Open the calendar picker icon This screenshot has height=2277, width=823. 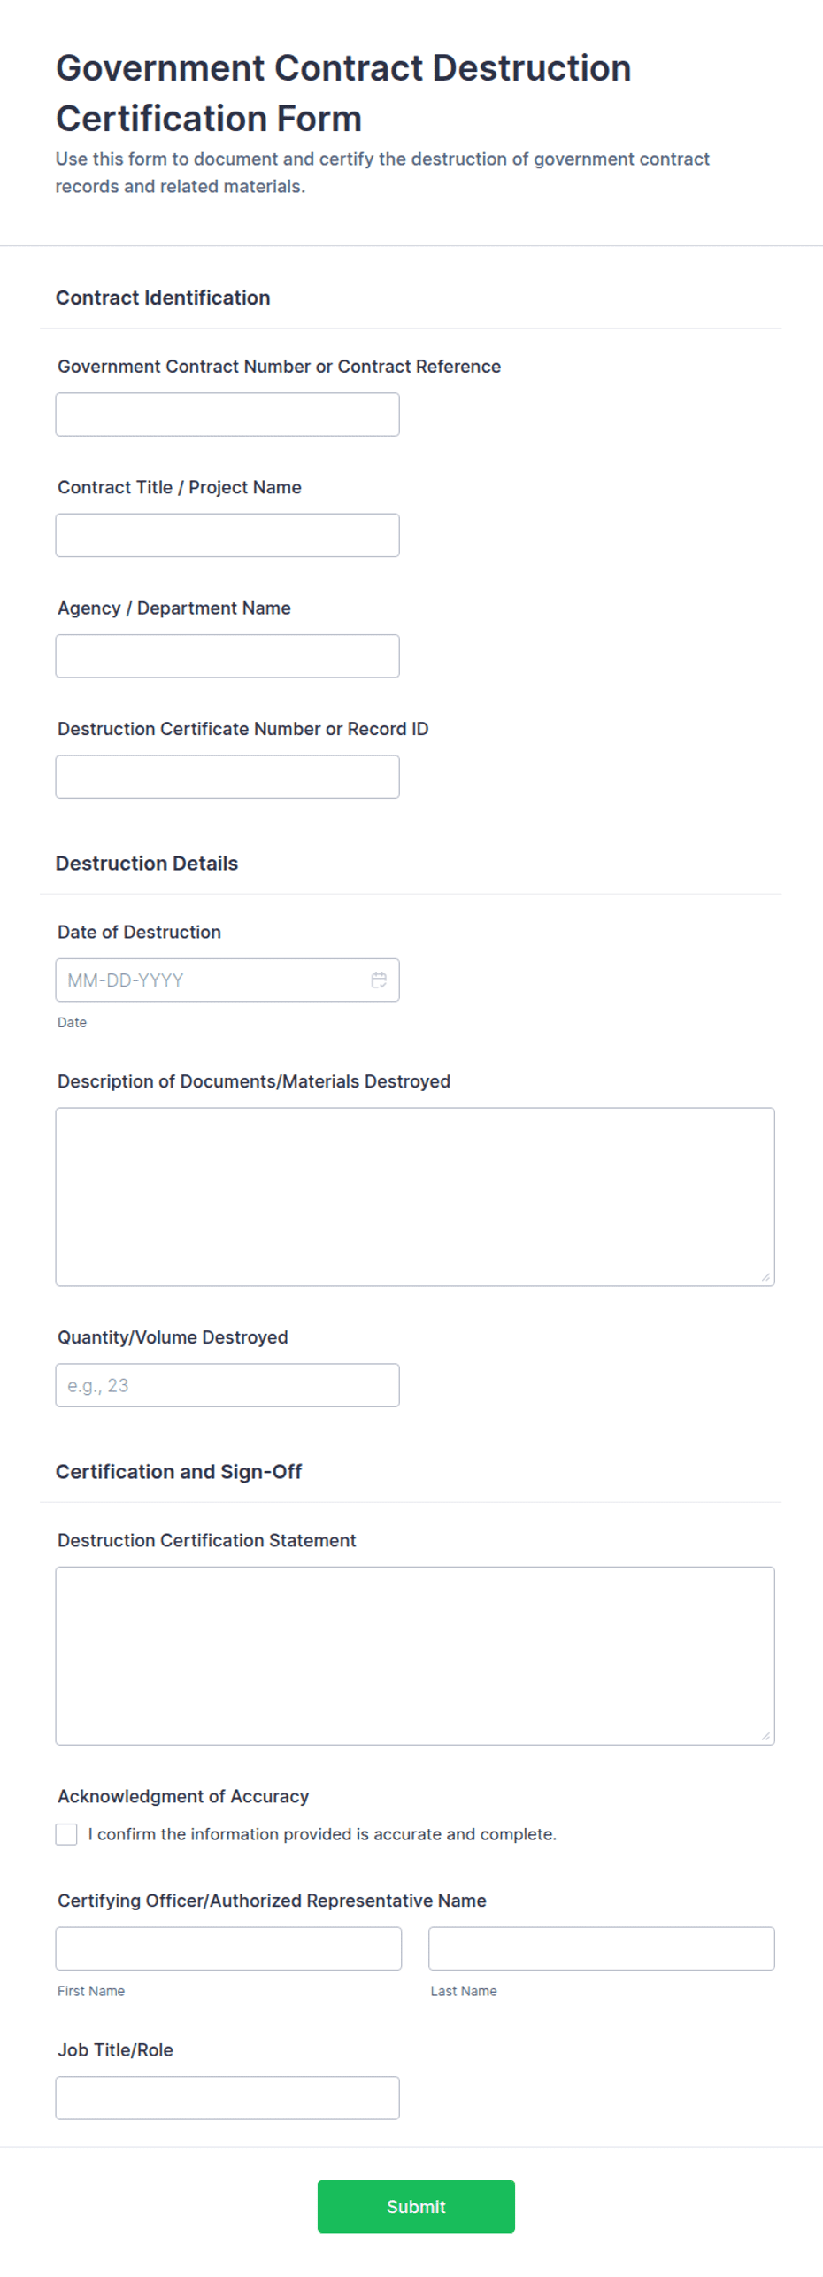point(379,980)
